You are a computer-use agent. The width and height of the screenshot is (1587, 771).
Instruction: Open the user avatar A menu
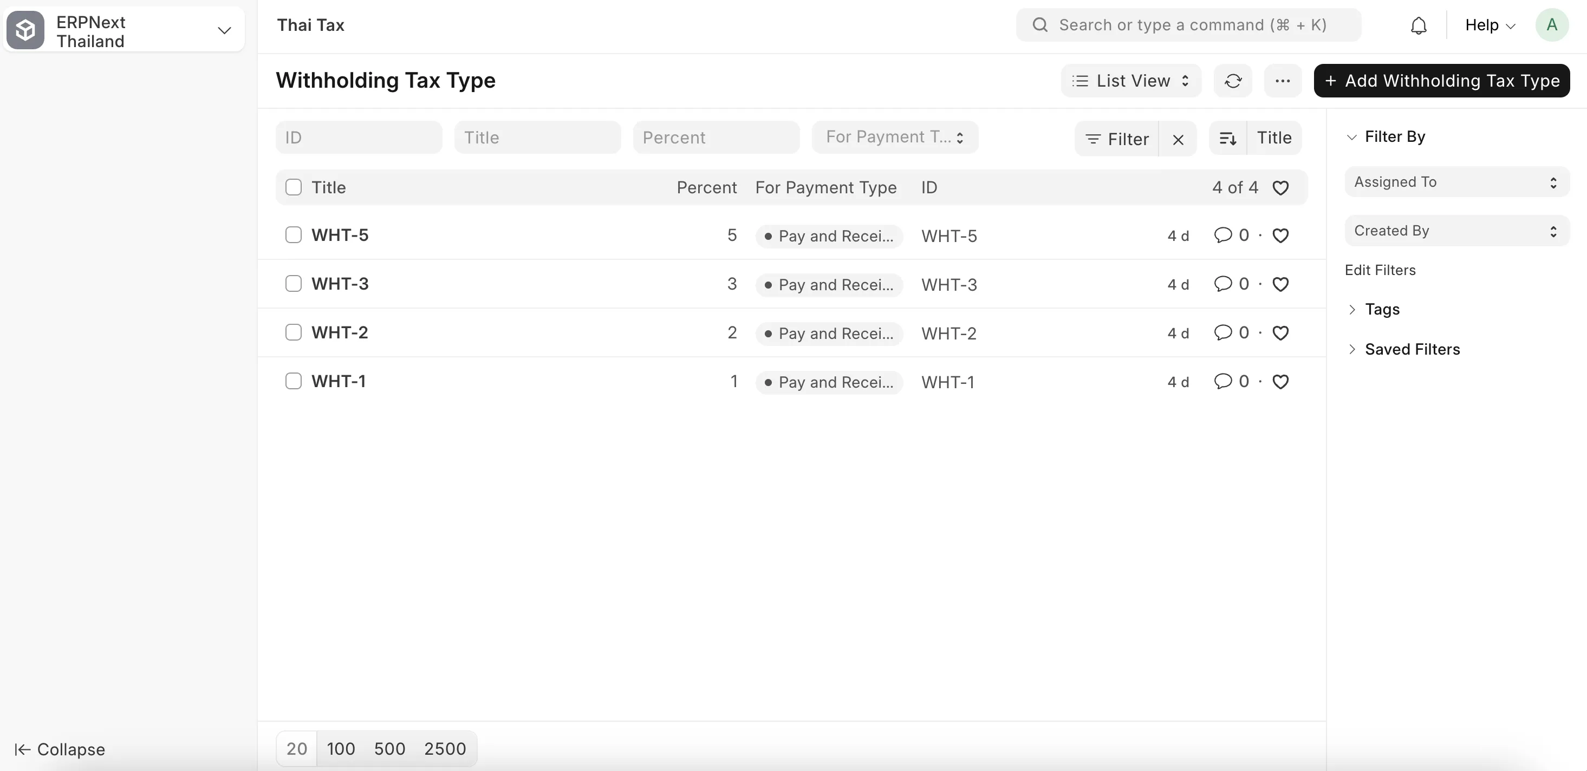pos(1551,25)
